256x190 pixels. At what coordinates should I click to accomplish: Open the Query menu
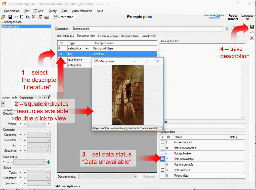tap(52, 11)
